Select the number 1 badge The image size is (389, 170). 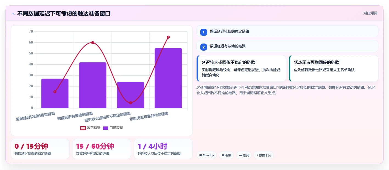coord(203,32)
